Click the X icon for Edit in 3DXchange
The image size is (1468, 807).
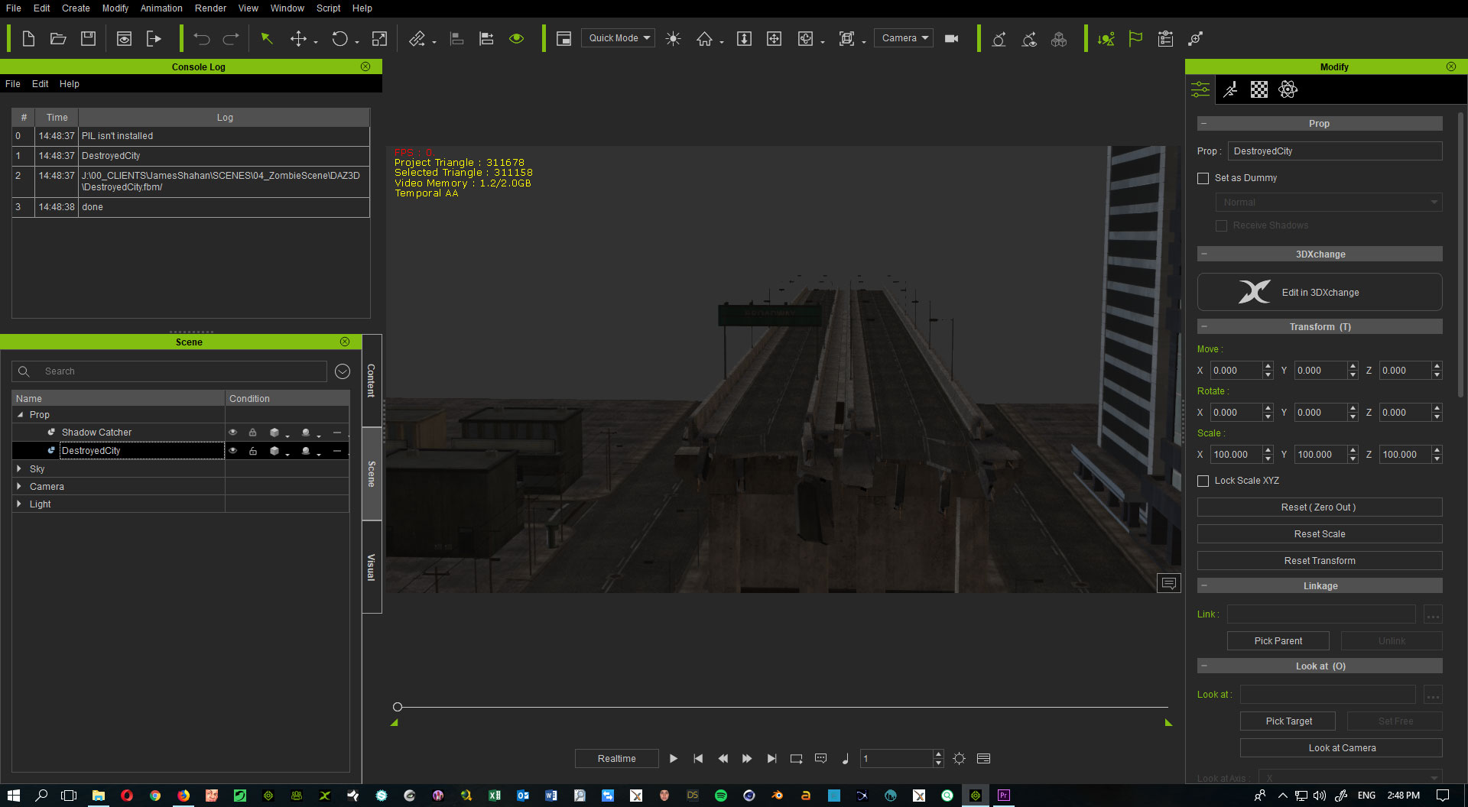point(1254,292)
